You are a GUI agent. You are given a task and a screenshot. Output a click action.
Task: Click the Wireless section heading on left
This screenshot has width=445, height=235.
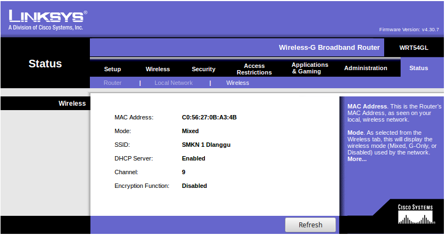coord(72,104)
